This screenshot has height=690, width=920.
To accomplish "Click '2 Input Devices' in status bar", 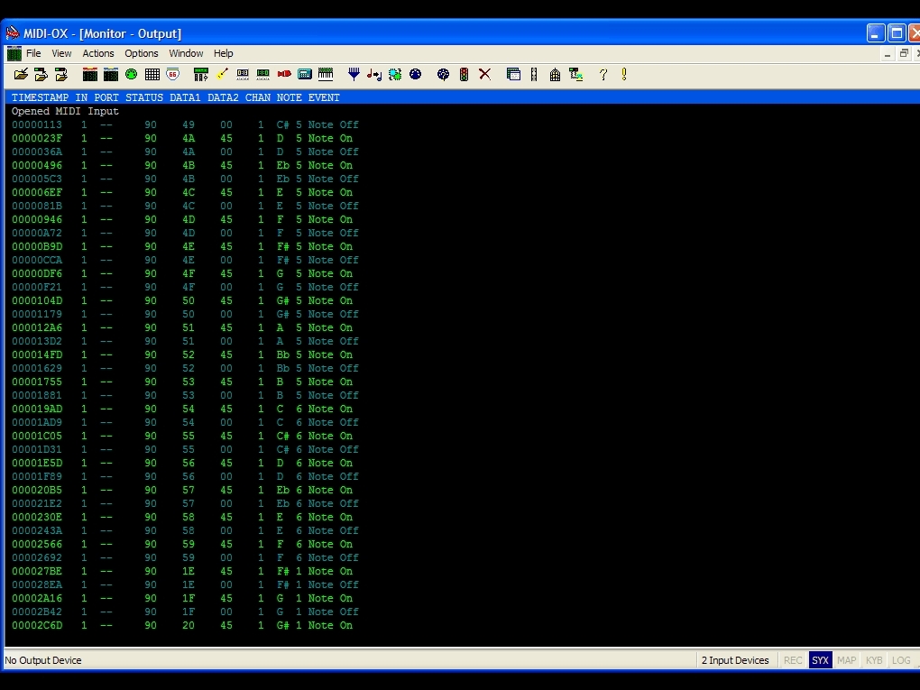I will click(735, 660).
